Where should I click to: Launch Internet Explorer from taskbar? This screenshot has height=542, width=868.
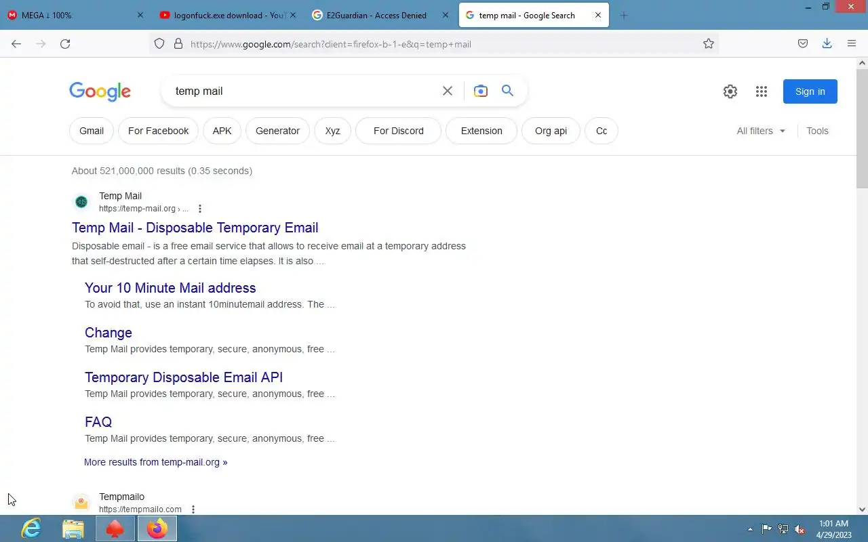(31, 528)
